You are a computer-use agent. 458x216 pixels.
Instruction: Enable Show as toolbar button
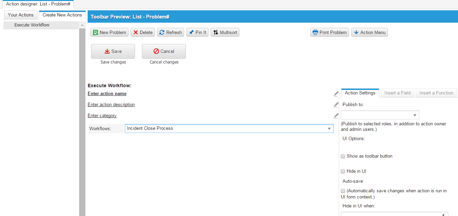(x=343, y=156)
